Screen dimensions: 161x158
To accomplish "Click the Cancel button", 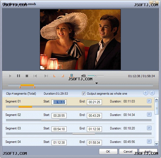I will (x=128, y=152).
